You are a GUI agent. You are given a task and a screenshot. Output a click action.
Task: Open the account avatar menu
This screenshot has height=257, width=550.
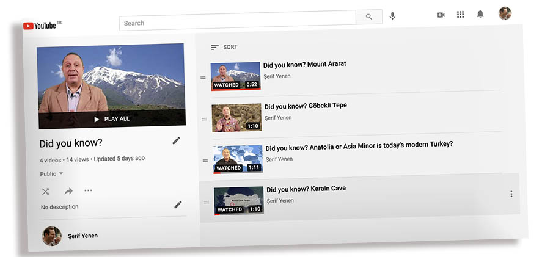coord(505,13)
